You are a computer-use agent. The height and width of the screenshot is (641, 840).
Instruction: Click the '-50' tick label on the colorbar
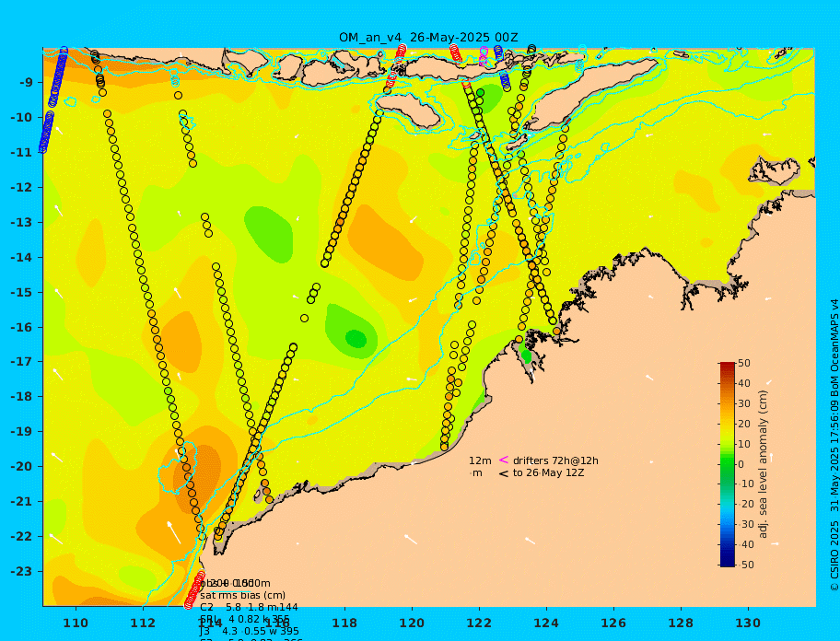745,565
